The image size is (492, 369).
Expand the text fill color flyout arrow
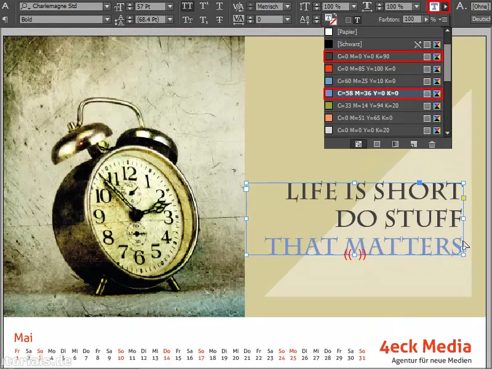[x=445, y=6]
